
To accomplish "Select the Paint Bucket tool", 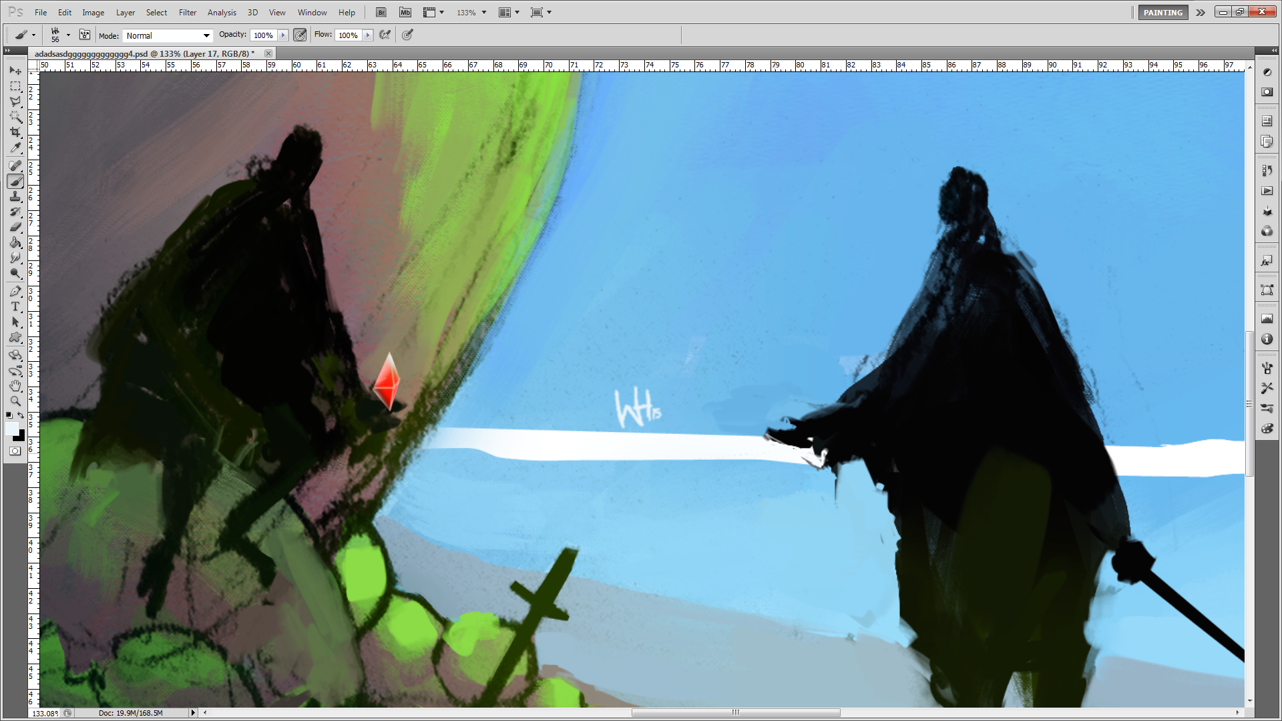I will (15, 242).
